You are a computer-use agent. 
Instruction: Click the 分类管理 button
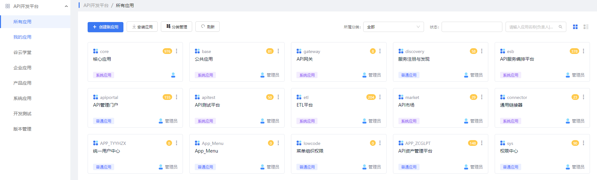point(177,27)
